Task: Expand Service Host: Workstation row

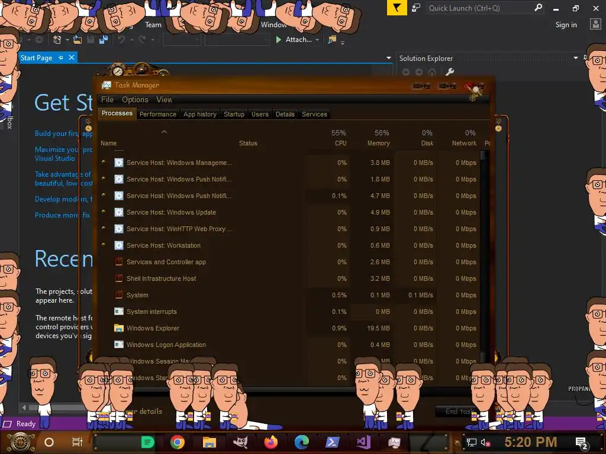Action: point(103,245)
